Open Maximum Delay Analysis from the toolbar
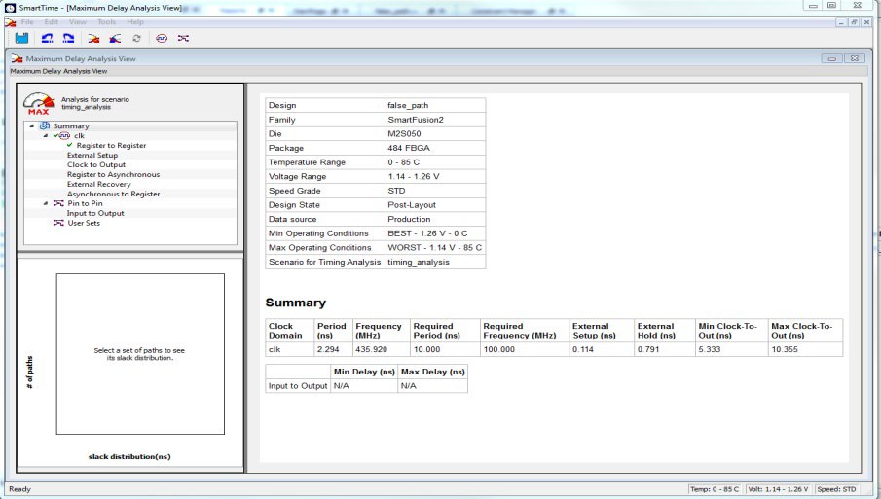The height and width of the screenshot is (499, 881). (x=94, y=39)
